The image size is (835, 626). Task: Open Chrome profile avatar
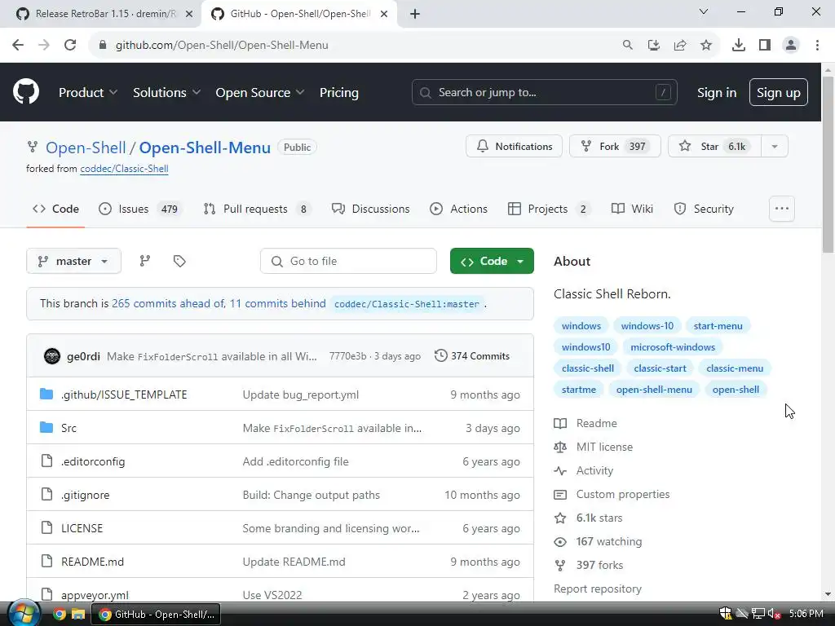pos(791,46)
